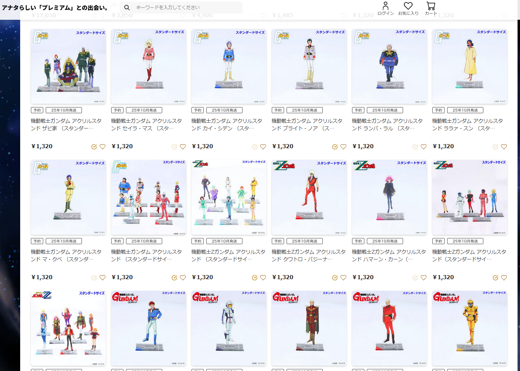
Task: Open the マ・クベ acrylic stand product title
Action: tap(66, 255)
